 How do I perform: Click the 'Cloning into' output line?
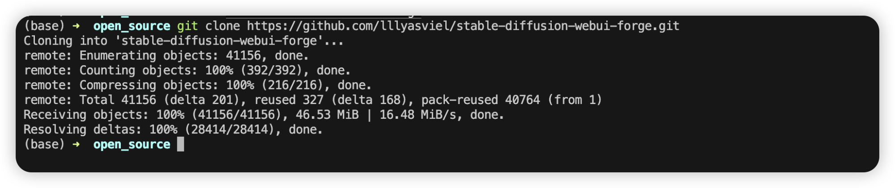(x=183, y=41)
